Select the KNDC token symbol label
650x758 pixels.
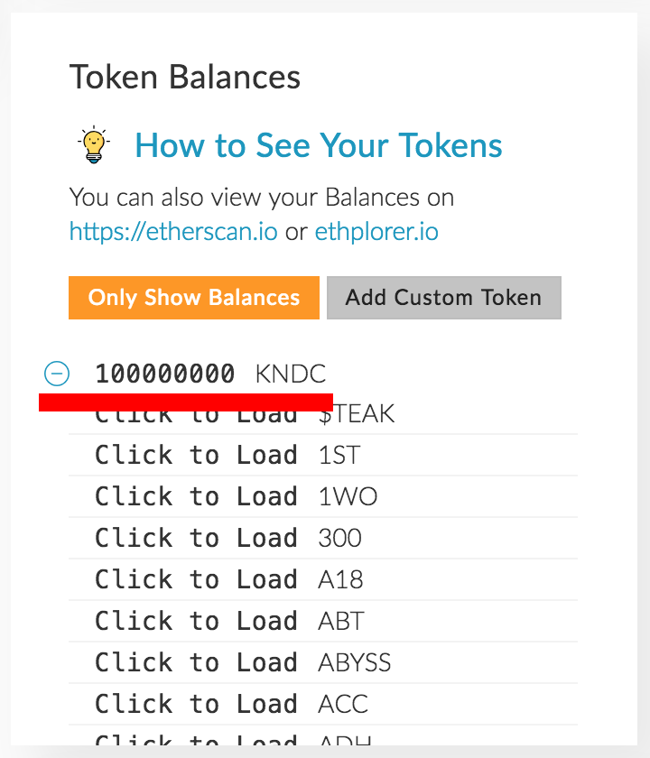pos(291,374)
